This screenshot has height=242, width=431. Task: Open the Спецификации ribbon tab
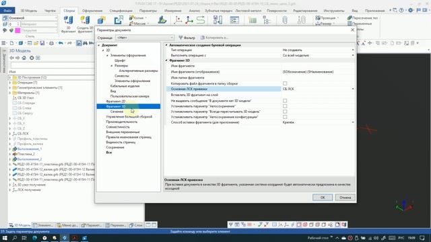click(121, 11)
